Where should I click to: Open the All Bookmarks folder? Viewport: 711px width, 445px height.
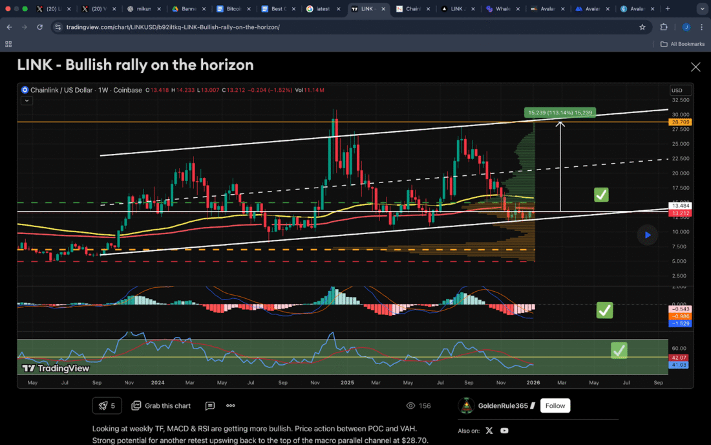tap(683, 44)
